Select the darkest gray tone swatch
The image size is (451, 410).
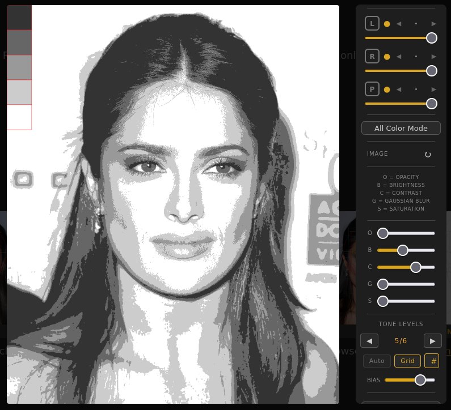point(19,18)
